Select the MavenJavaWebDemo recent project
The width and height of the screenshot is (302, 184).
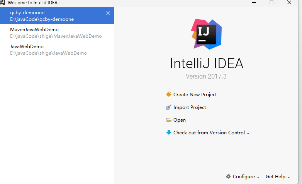tap(57, 33)
